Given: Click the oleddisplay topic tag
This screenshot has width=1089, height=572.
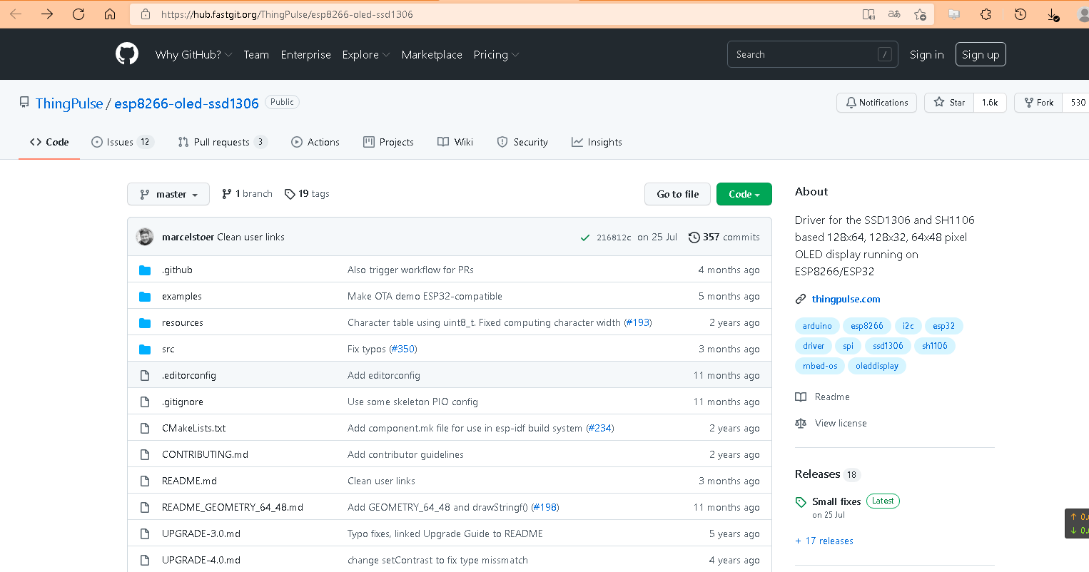Looking at the screenshot, I should click(x=877, y=366).
